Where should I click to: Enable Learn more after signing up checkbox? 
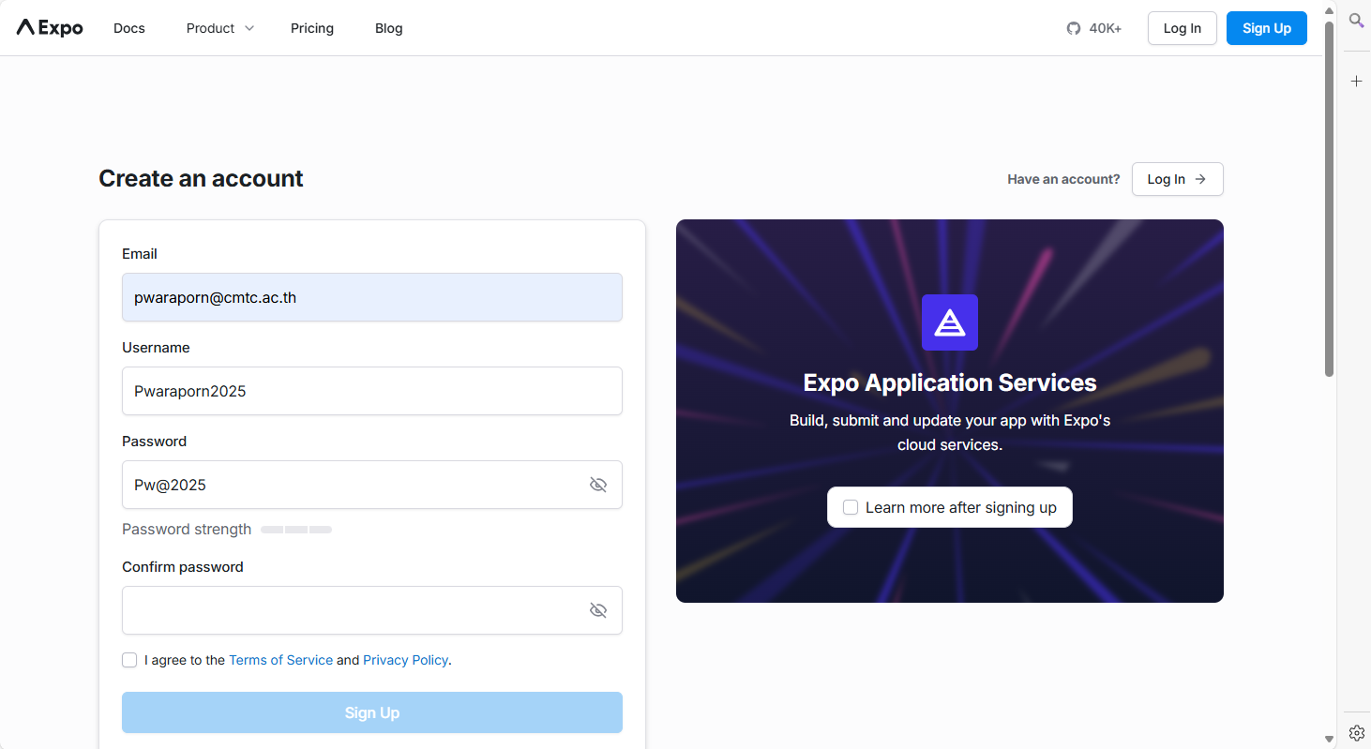(851, 507)
